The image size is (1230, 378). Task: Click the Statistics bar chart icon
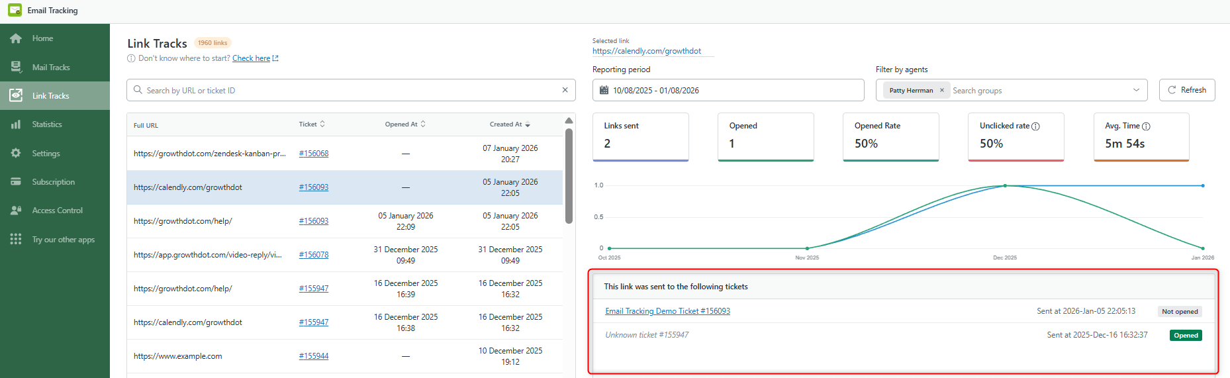click(x=16, y=124)
